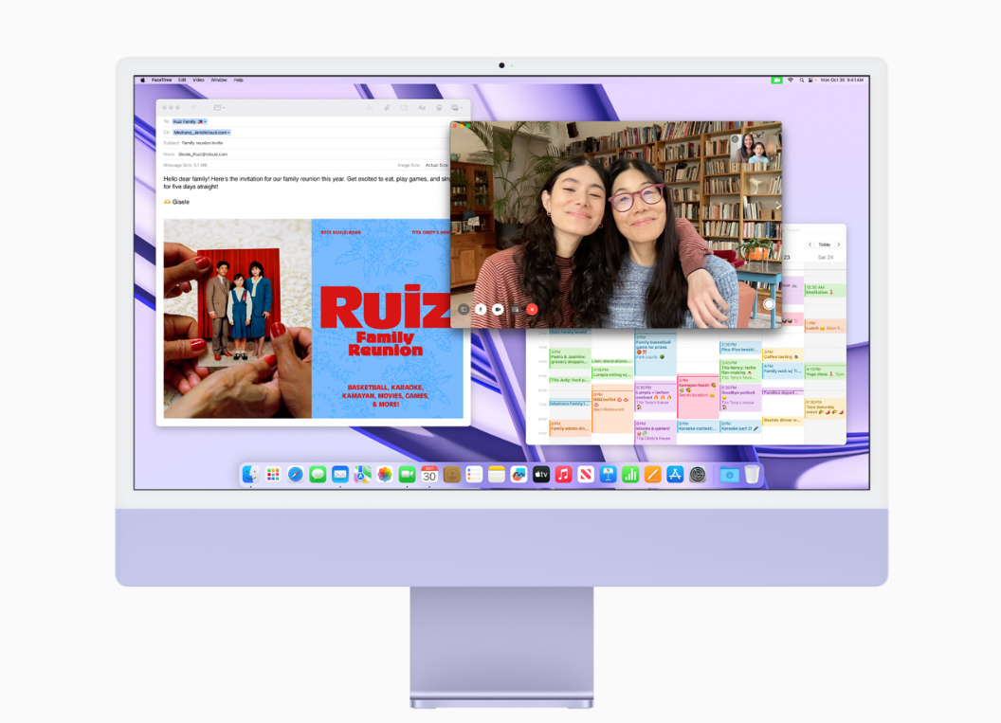1001x723 pixels.
Task: Open Finder in the Dock
Action: click(x=250, y=474)
